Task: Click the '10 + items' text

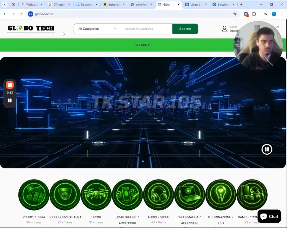Action: click(x=96, y=222)
